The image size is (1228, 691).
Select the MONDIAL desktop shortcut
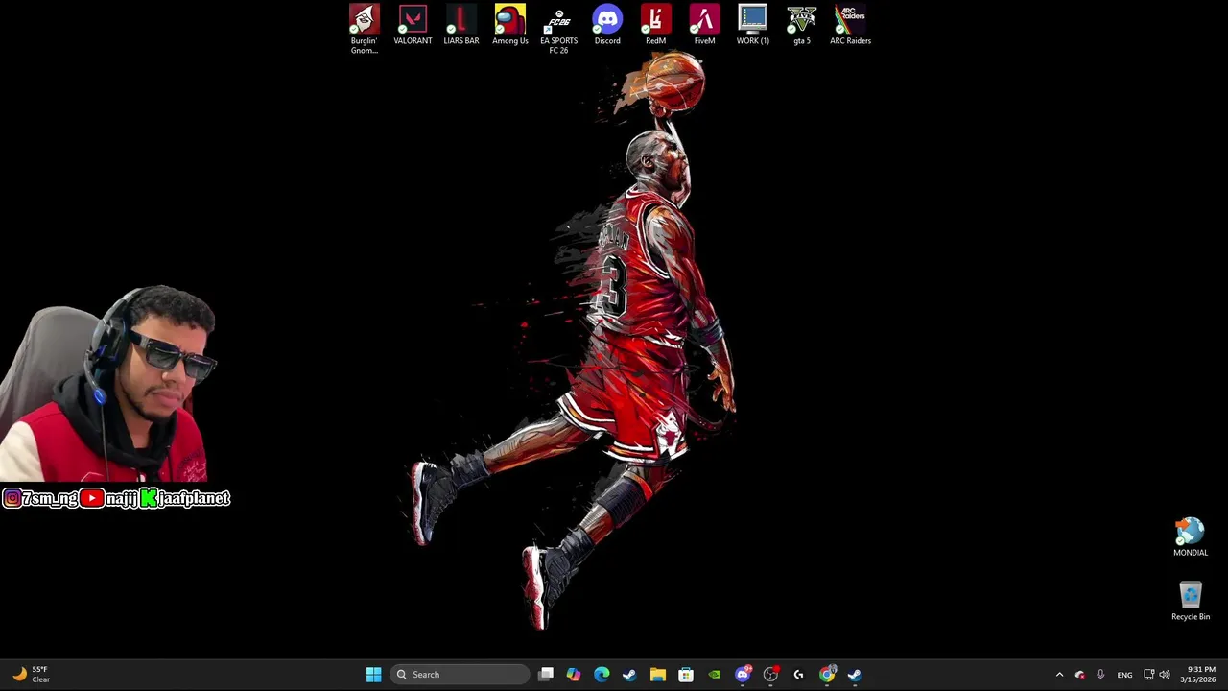point(1191,537)
